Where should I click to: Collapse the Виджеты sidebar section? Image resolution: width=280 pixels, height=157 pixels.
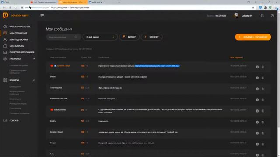(x=34, y=80)
